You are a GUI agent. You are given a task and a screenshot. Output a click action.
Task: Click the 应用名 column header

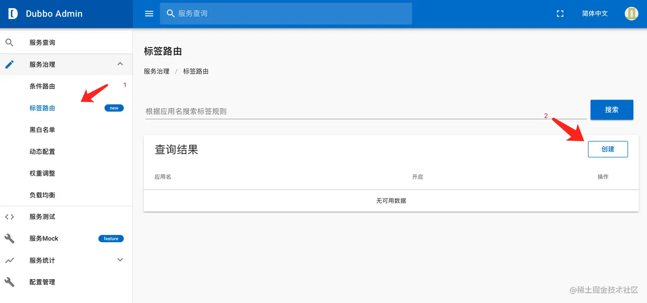(x=163, y=177)
